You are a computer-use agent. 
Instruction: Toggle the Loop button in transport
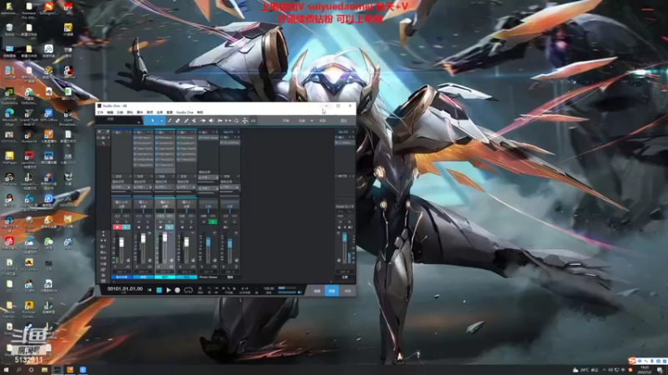(x=189, y=290)
